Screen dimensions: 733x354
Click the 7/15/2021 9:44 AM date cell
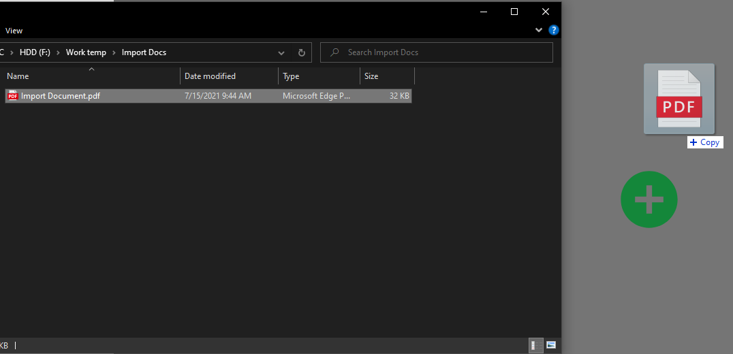(x=218, y=96)
